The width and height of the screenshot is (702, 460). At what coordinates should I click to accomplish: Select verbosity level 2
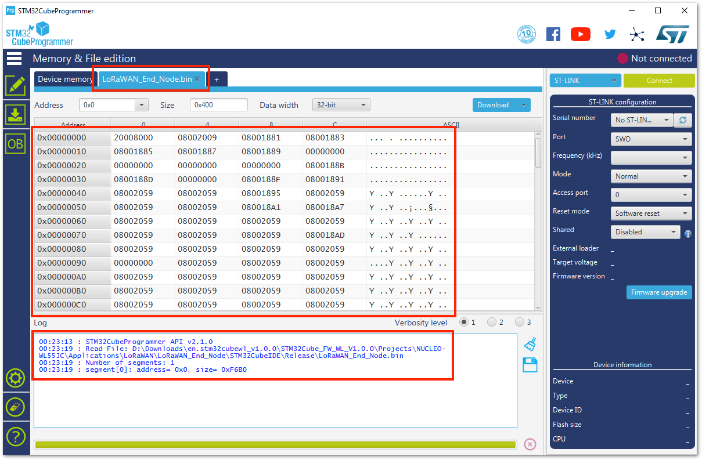[x=492, y=322]
